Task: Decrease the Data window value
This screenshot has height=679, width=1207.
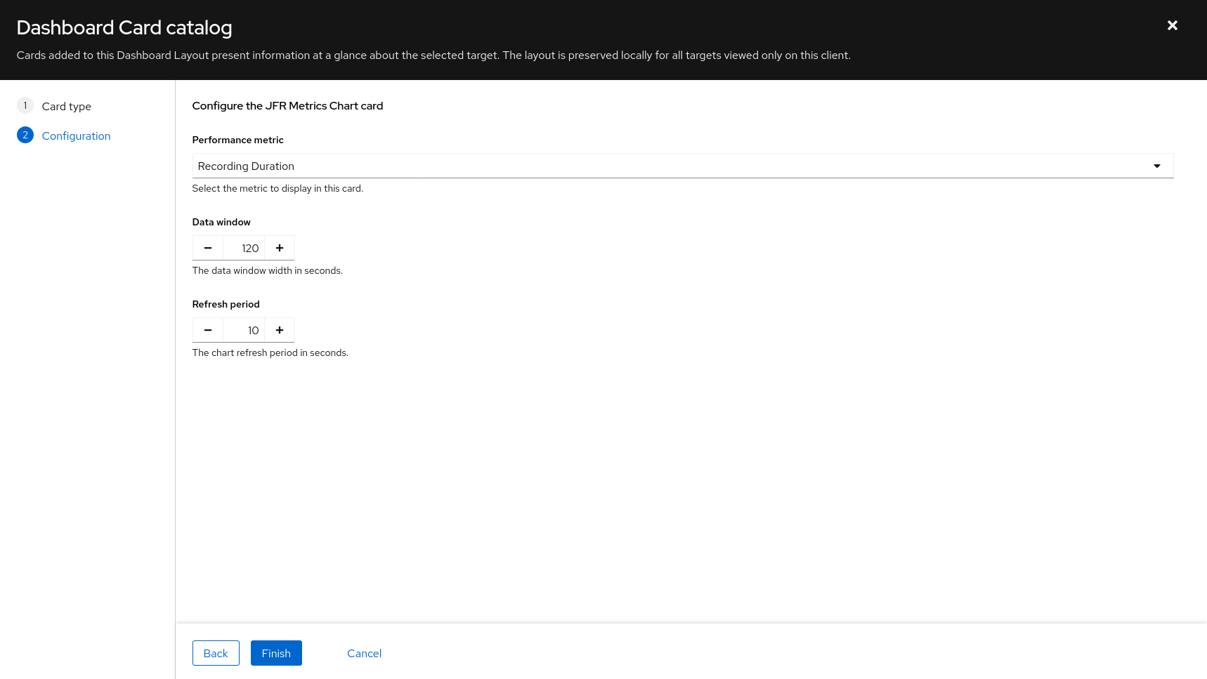Action: [208, 248]
